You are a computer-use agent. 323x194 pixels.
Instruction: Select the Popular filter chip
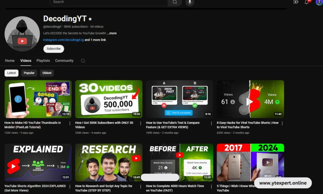pyautogui.click(x=29, y=73)
